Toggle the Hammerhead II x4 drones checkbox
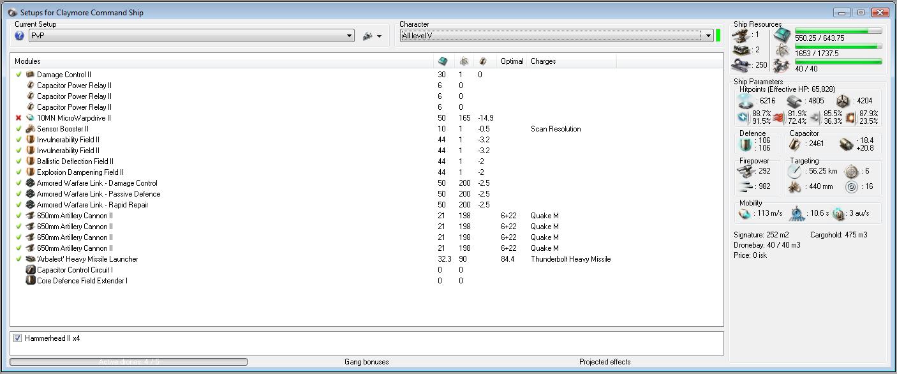 tap(17, 338)
